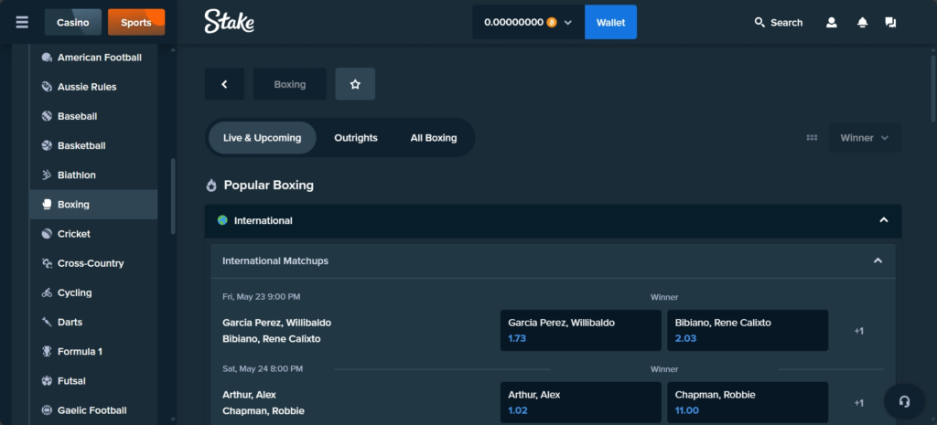Click the Cycling bicycle icon
Image resolution: width=937 pixels, height=425 pixels.
tap(47, 292)
